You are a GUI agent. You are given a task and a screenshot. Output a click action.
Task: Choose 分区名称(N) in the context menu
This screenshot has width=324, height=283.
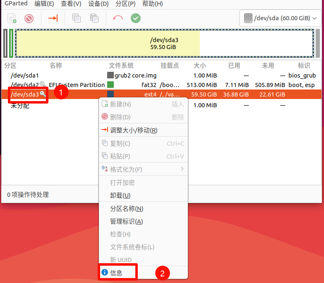tap(144, 209)
